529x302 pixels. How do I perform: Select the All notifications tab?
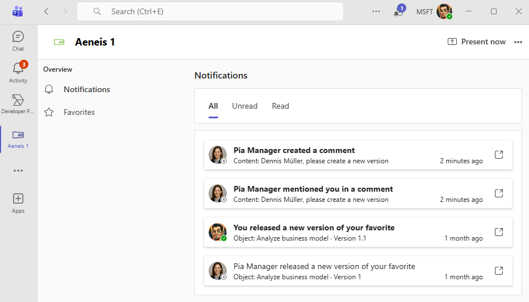[213, 106]
